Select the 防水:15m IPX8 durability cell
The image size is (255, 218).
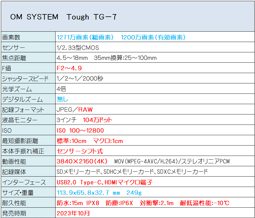click(x=155, y=202)
